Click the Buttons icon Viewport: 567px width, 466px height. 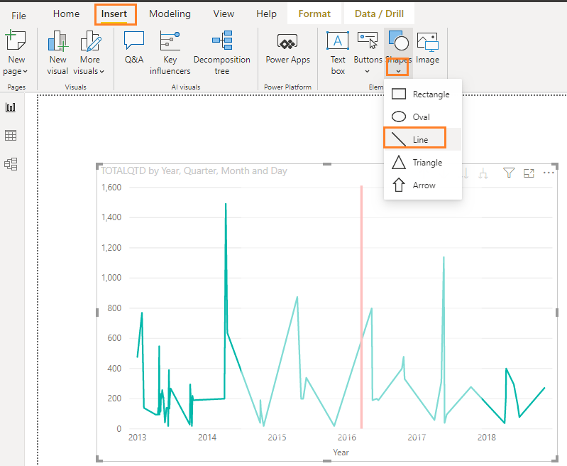pyautogui.click(x=368, y=40)
